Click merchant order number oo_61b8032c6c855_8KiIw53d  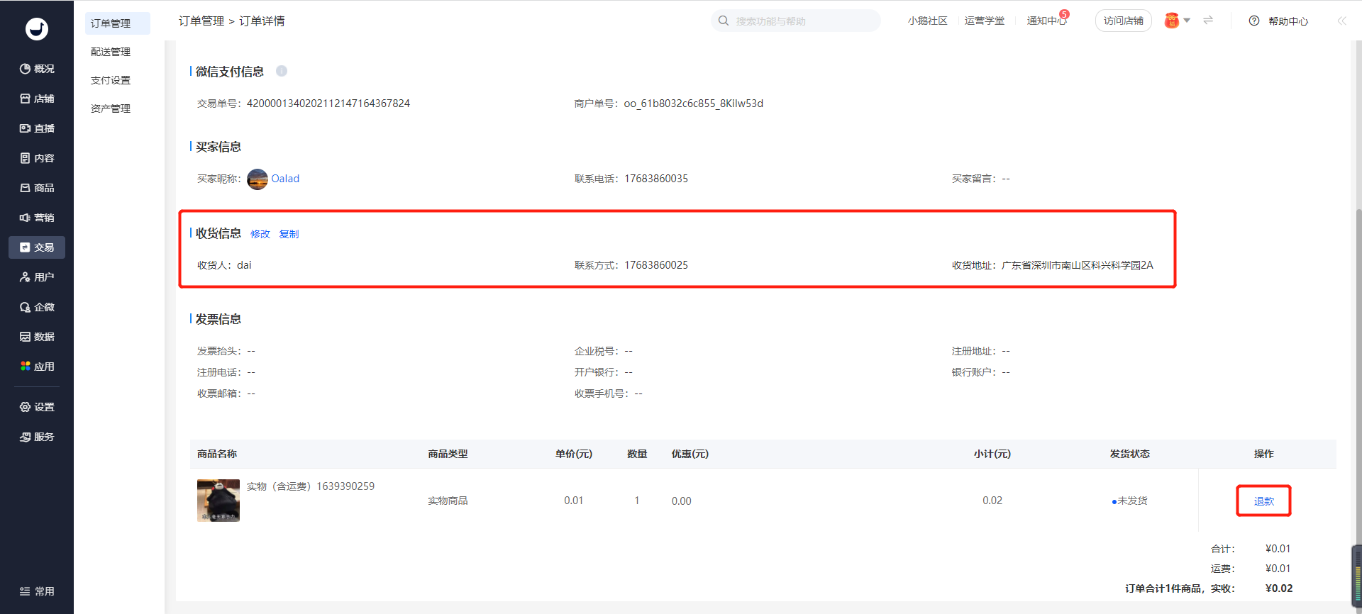[694, 104]
